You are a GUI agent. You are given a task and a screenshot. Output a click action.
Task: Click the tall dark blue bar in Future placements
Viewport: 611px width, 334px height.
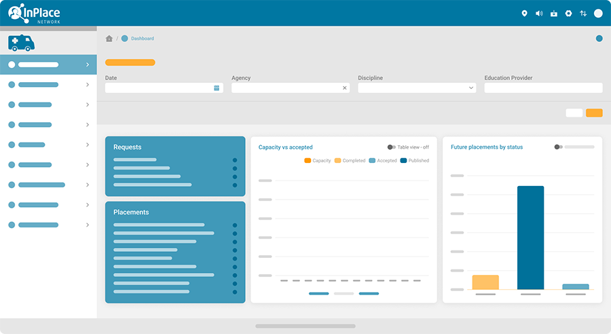[530, 238]
